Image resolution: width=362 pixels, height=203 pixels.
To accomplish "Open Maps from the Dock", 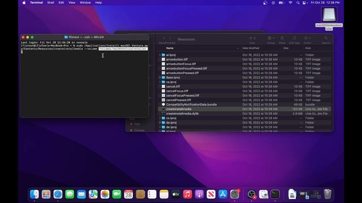I will 93,194.
